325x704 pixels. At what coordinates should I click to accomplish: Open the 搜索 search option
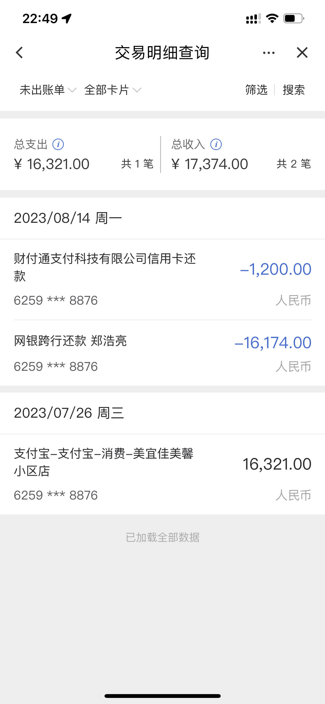[x=294, y=90]
